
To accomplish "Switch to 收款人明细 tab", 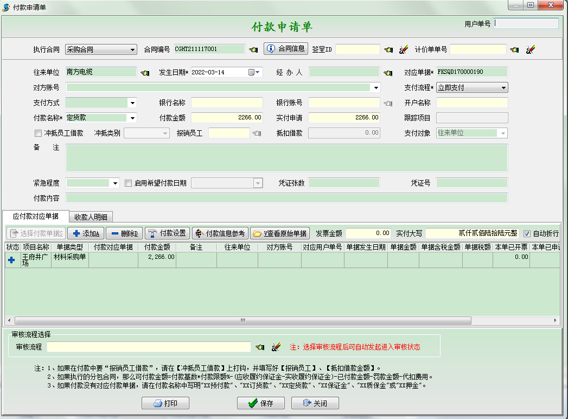I will [91, 217].
